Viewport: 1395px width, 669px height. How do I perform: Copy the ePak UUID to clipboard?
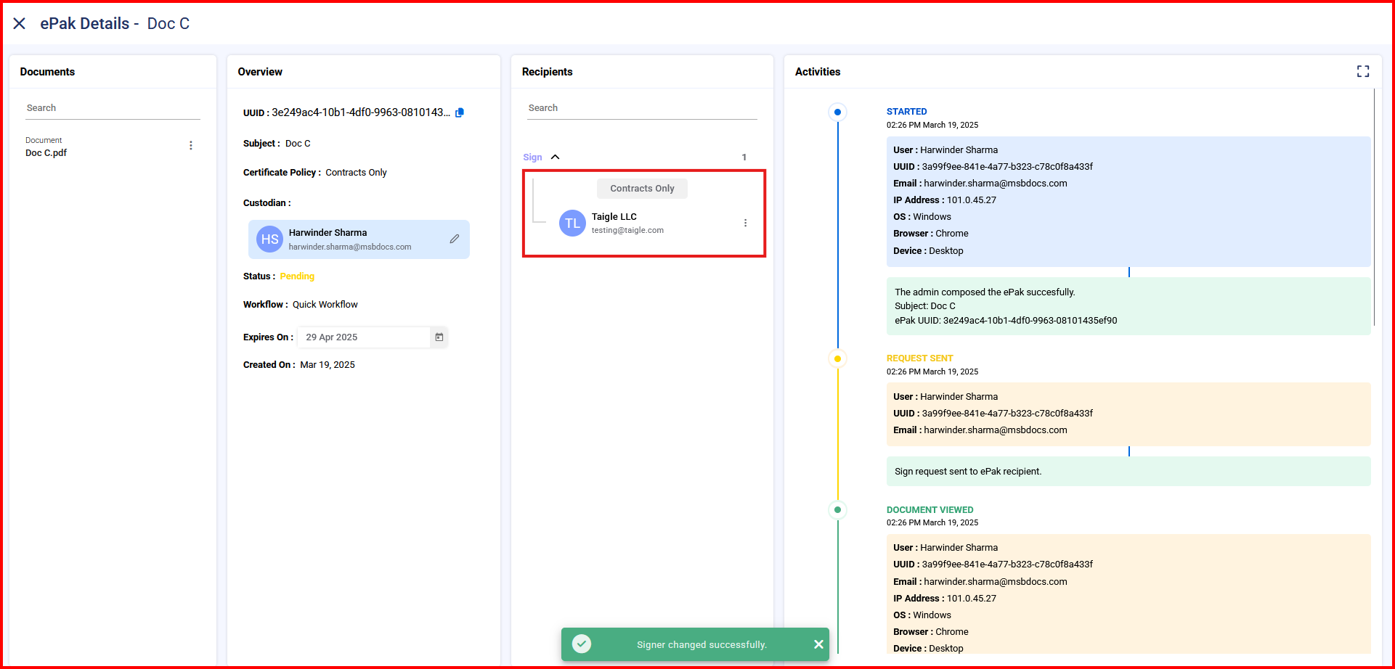point(460,112)
